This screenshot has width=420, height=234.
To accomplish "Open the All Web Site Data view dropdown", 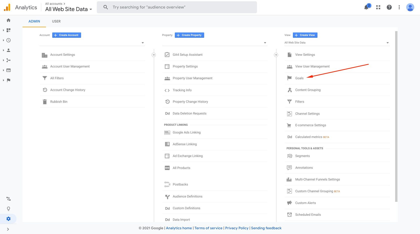I will (337, 43).
